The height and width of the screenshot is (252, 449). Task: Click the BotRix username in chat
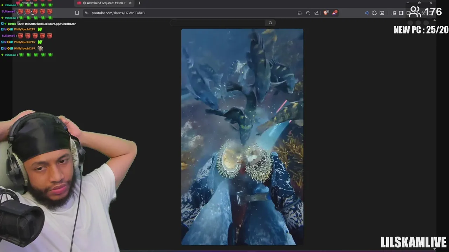(12, 24)
